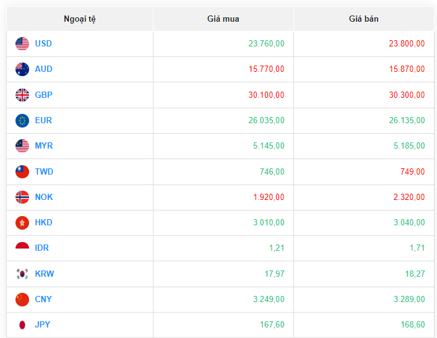Click the Australian flag icon
Image resolution: width=437 pixels, height=338 pixels.
pos(22,69)
